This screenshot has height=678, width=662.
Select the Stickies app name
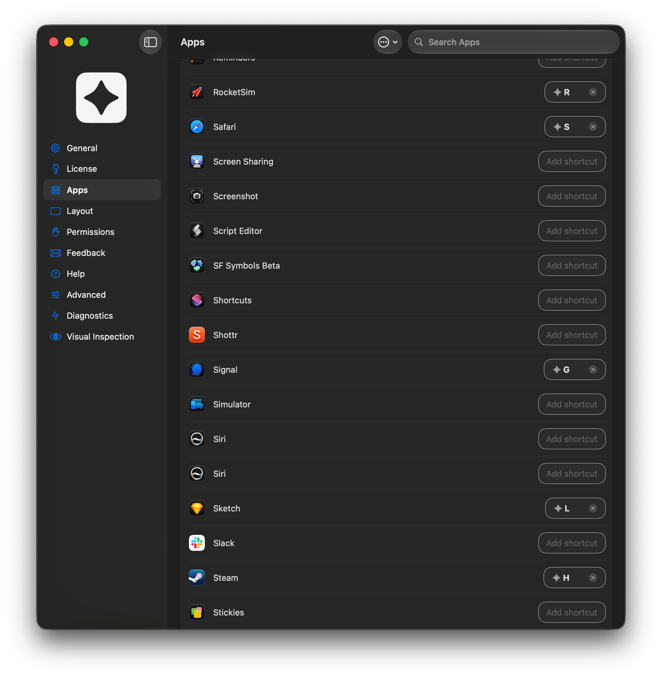228,613
